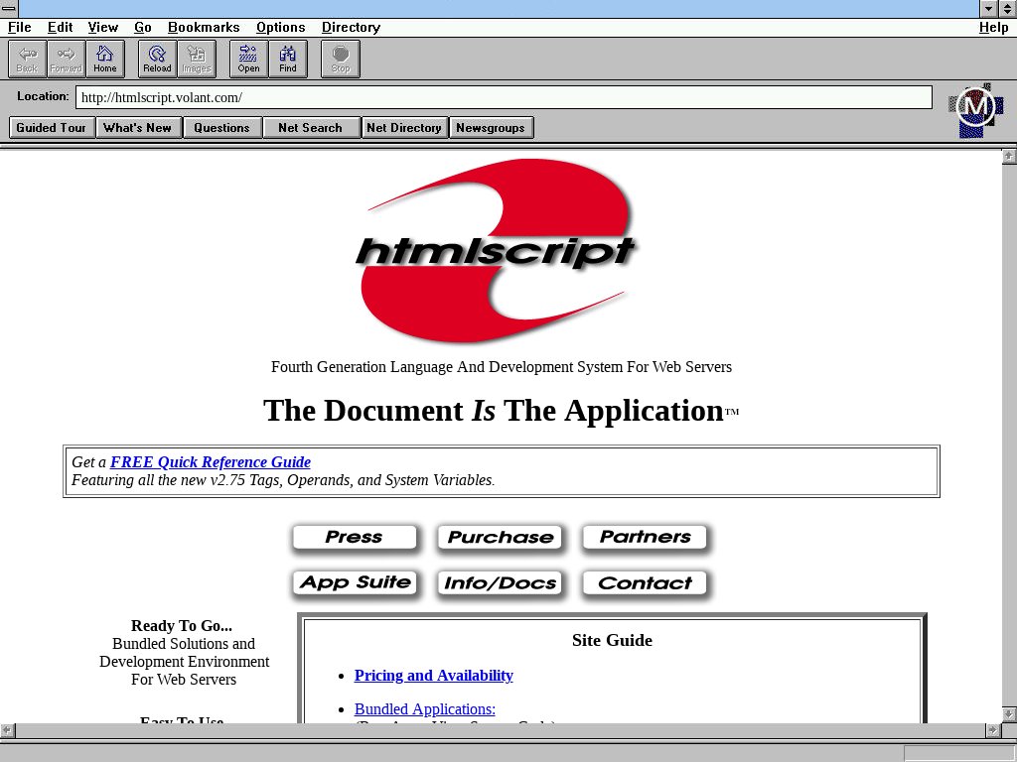Click the Info/Docs page button

pos(500,582)
